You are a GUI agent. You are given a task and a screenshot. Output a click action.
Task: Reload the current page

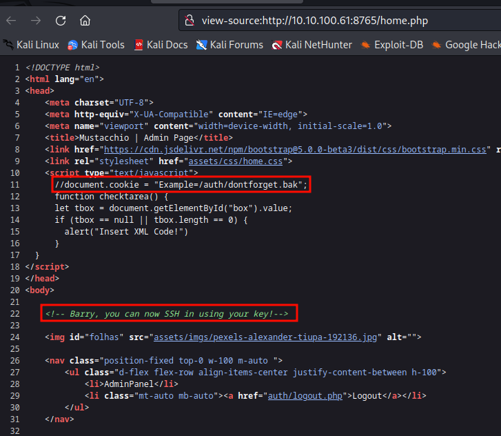tap(61, 21)
